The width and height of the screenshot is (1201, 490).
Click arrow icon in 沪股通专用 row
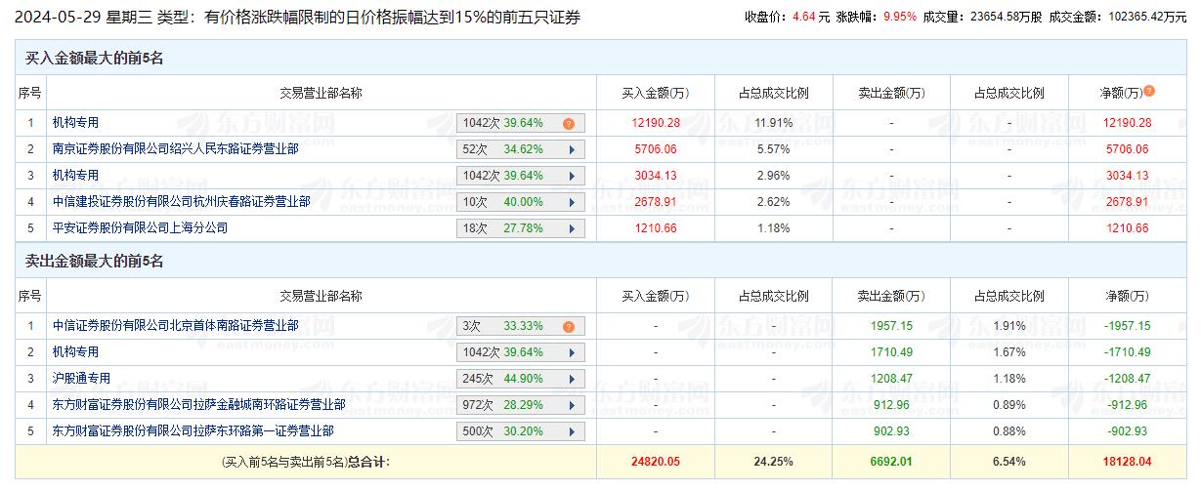pyautogui.click(x=571, y=379)
